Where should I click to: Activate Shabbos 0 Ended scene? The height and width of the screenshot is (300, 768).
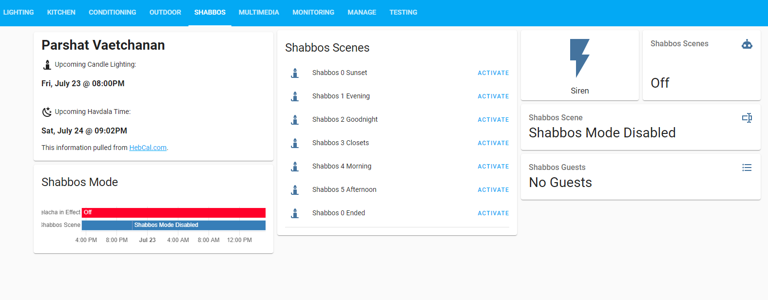click(493, 213)
